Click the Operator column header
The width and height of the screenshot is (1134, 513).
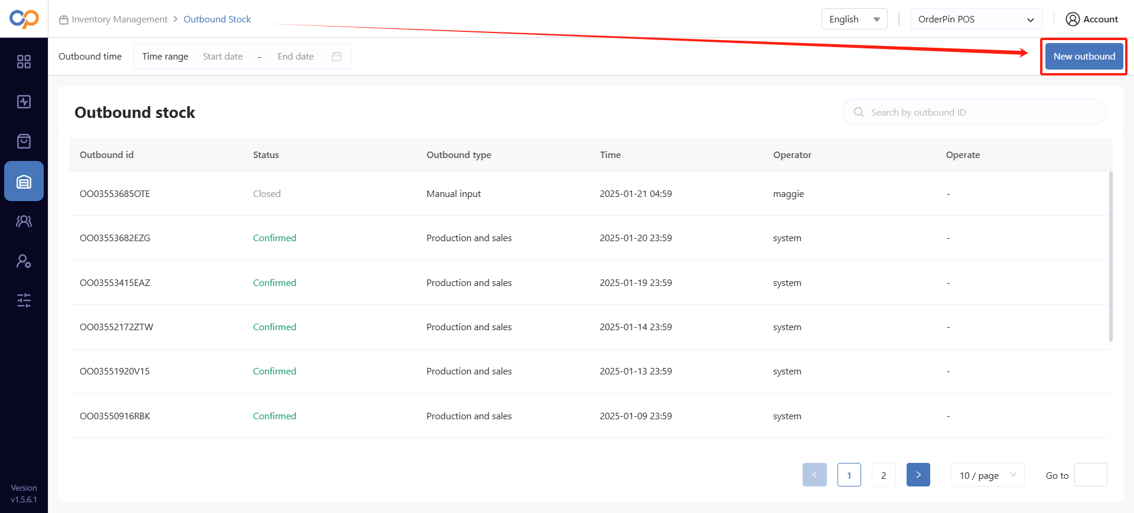point(792,155)
